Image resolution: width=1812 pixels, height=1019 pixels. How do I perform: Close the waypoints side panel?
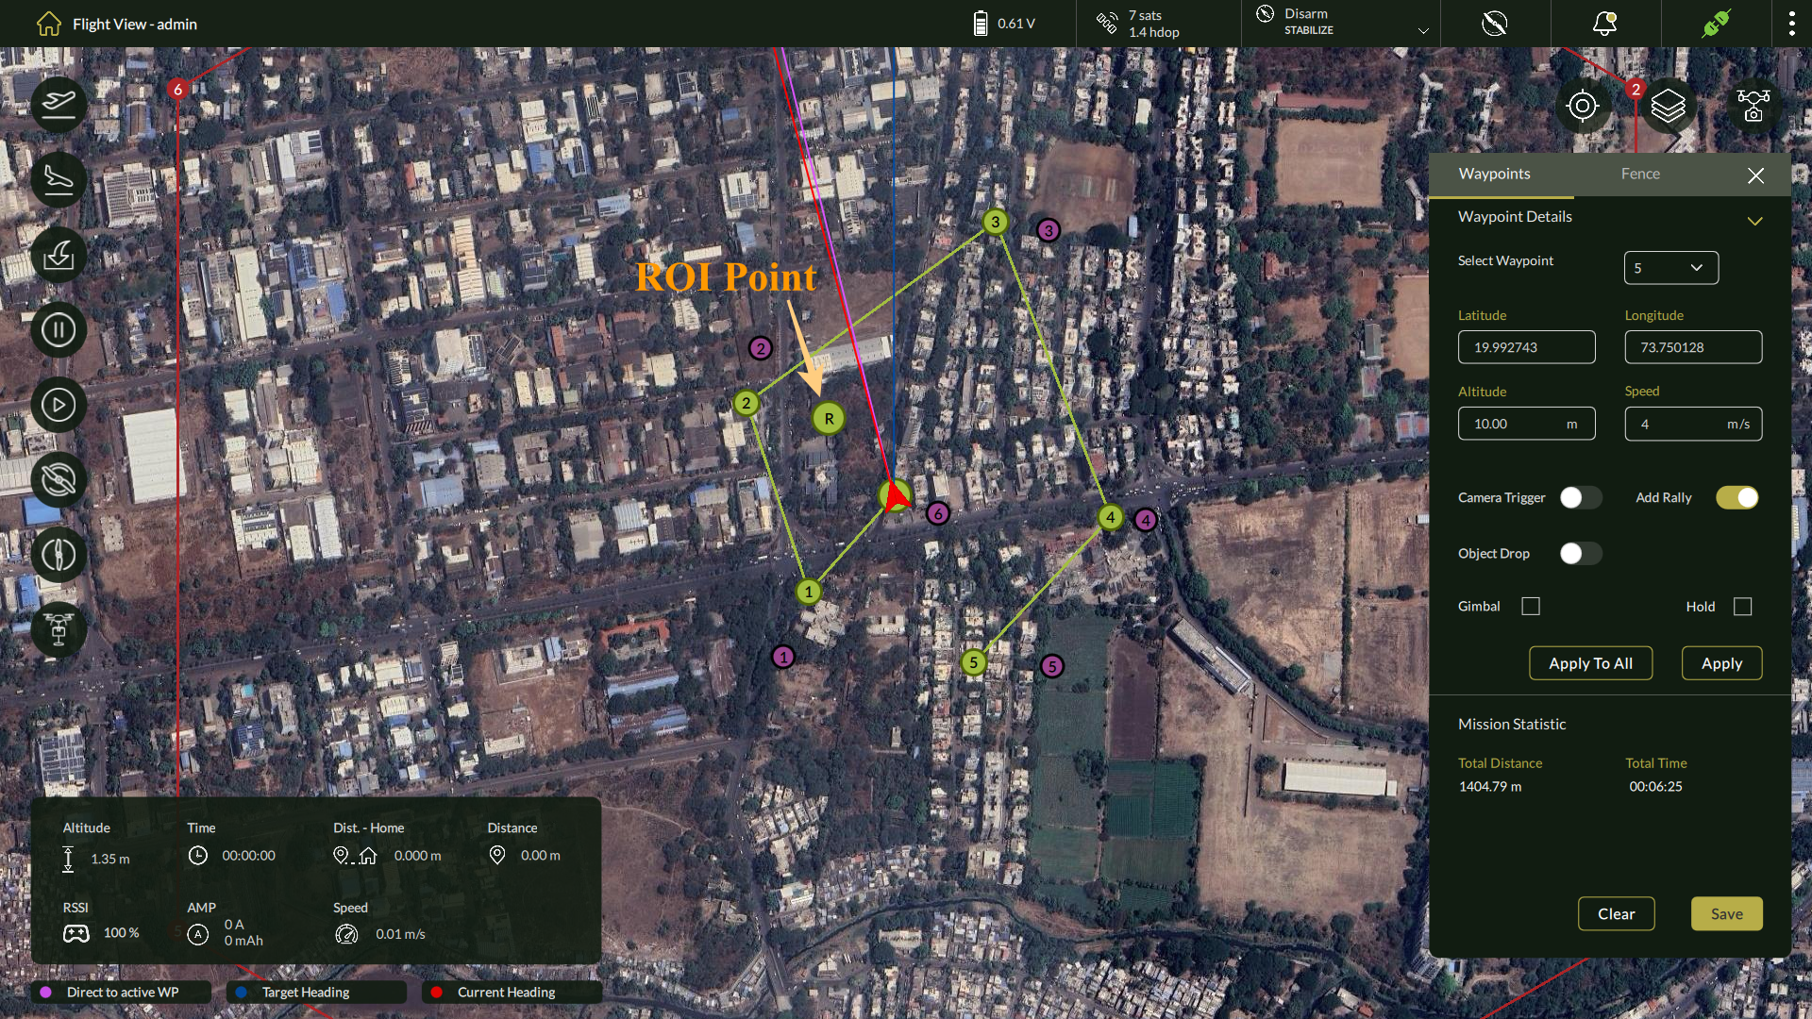click(1755, 175)
